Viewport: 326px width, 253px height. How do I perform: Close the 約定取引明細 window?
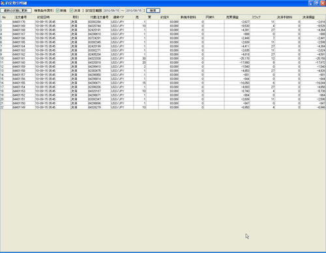coord(323,3)
